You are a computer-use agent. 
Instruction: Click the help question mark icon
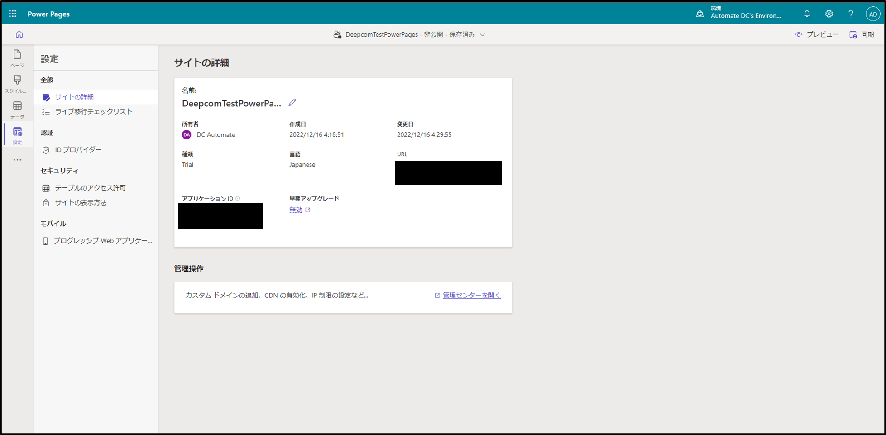tap(851, 14)
